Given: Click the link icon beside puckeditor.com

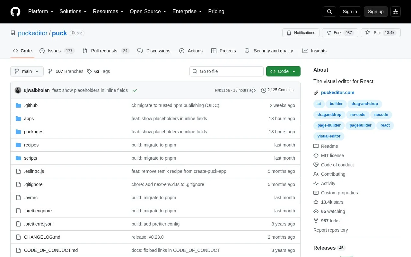Looking at the screenshot, I should [316, 93].
